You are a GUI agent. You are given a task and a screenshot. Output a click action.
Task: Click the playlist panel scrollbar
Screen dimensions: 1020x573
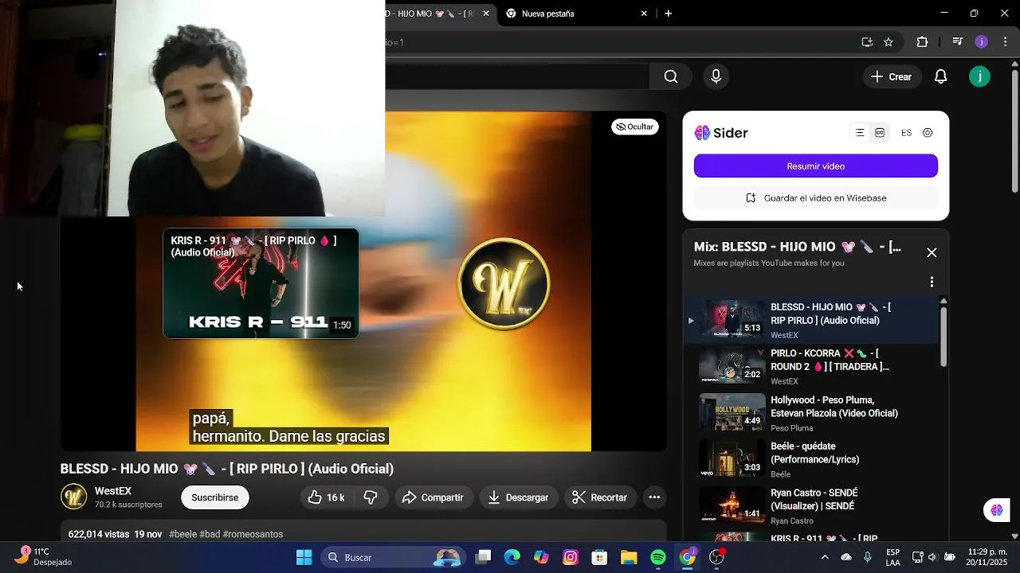tap(943, 335)
